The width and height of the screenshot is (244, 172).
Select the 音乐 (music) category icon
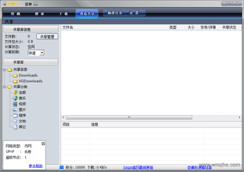click(15, 98)
